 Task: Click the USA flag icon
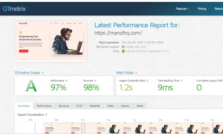pyautogui.click(x=123, y=47)
